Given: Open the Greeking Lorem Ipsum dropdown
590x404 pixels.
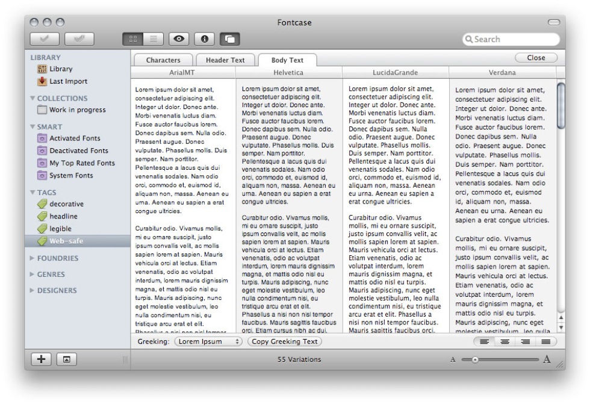Looking at the screenshot, I should coord(208,341).
